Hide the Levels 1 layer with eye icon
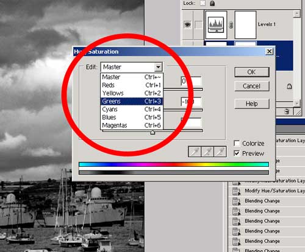This screenshot has width=305, height=252. point(187,25)
